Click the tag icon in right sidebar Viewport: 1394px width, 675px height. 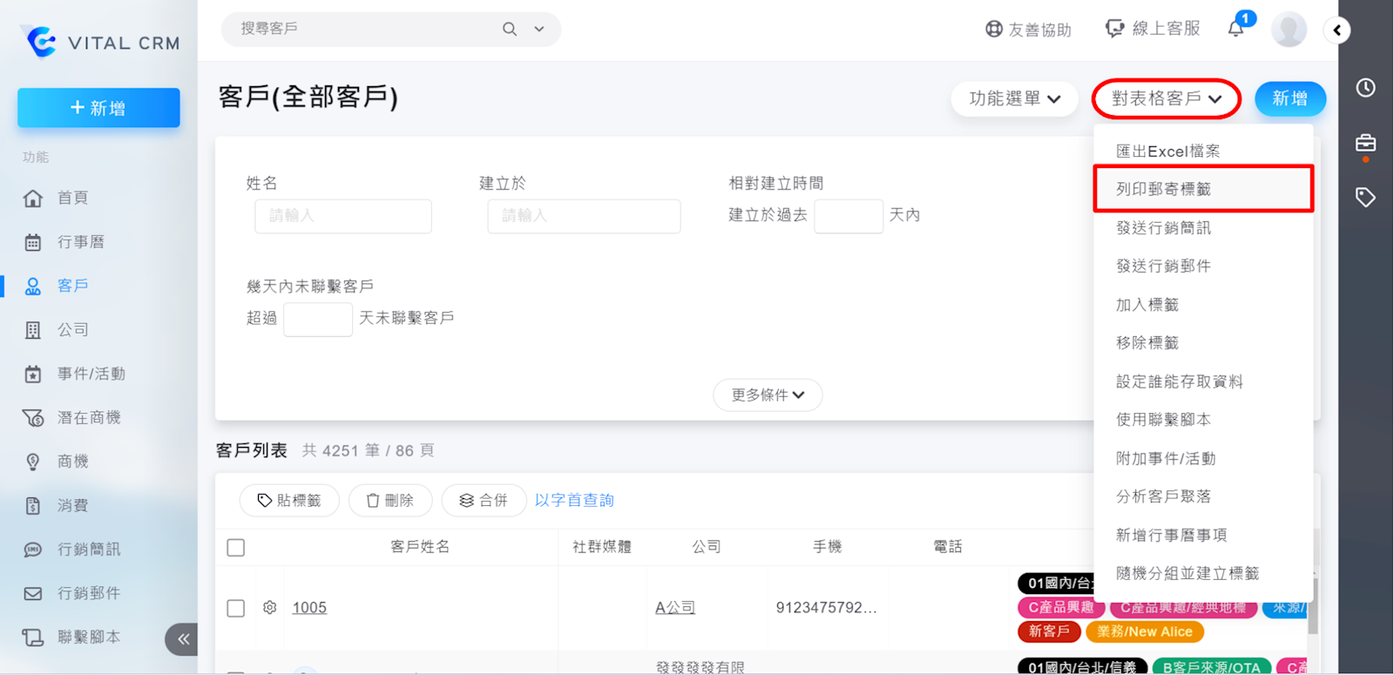1365,198
